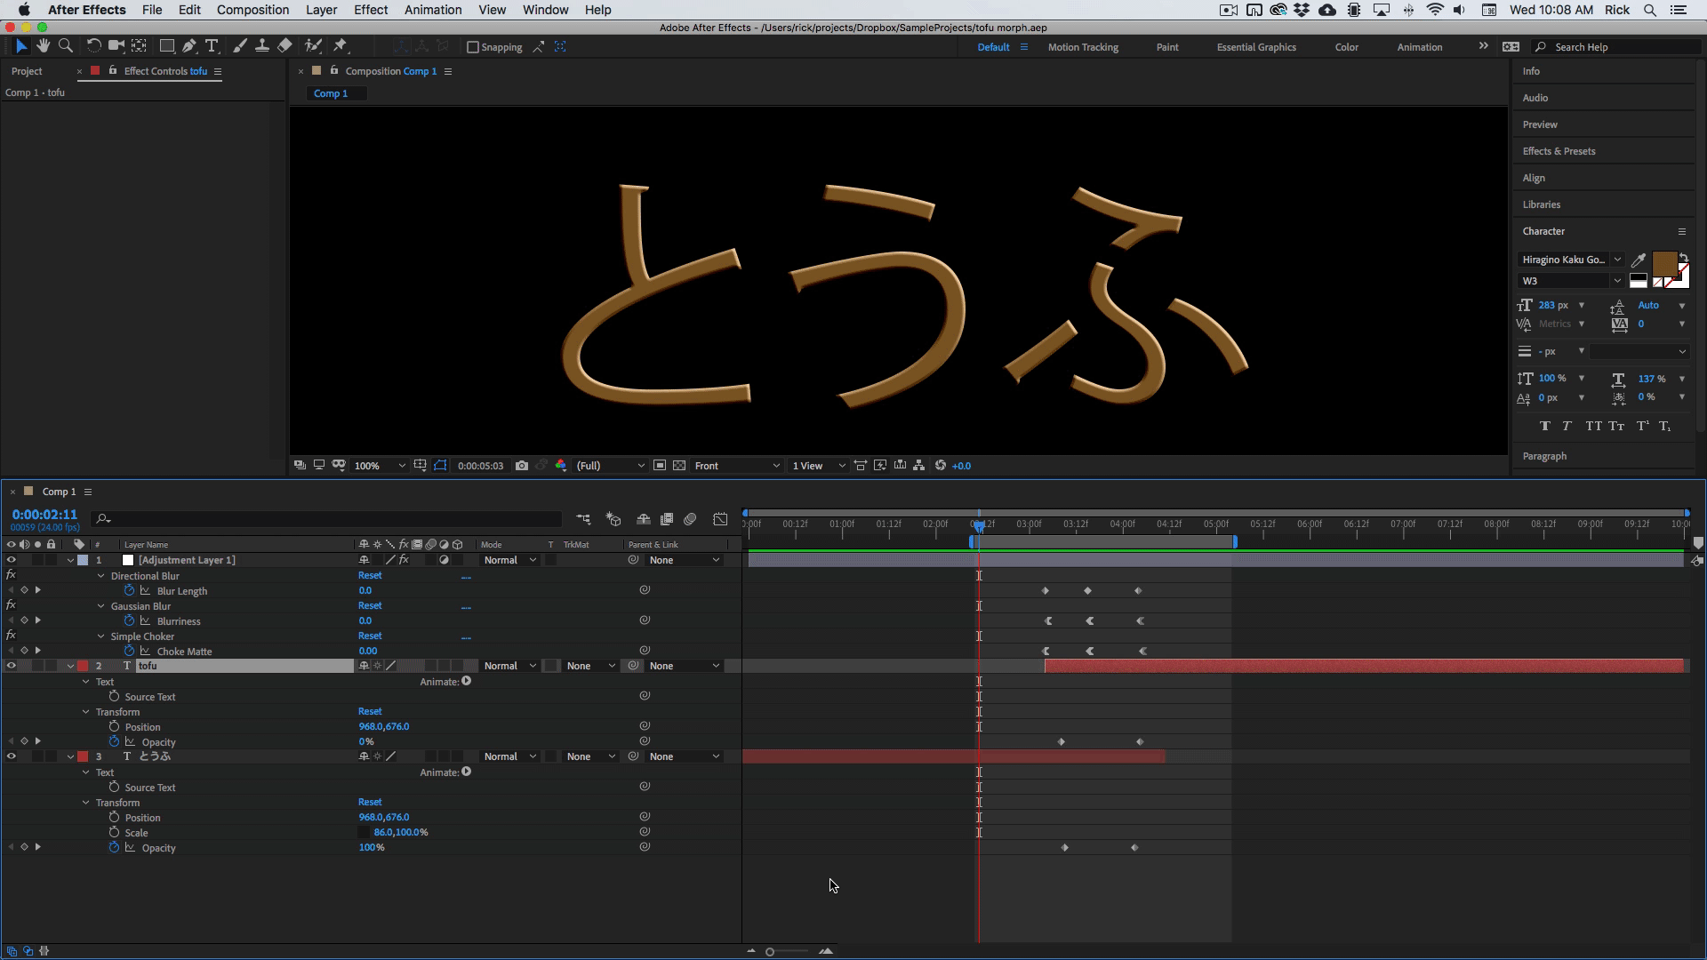Enable the Snapping checkbox
1707x960 pixels.
[x=473, y=47]
